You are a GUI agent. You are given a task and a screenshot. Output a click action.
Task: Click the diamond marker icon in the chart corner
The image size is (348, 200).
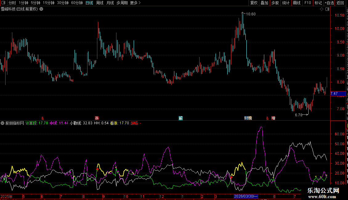point(322,9)
